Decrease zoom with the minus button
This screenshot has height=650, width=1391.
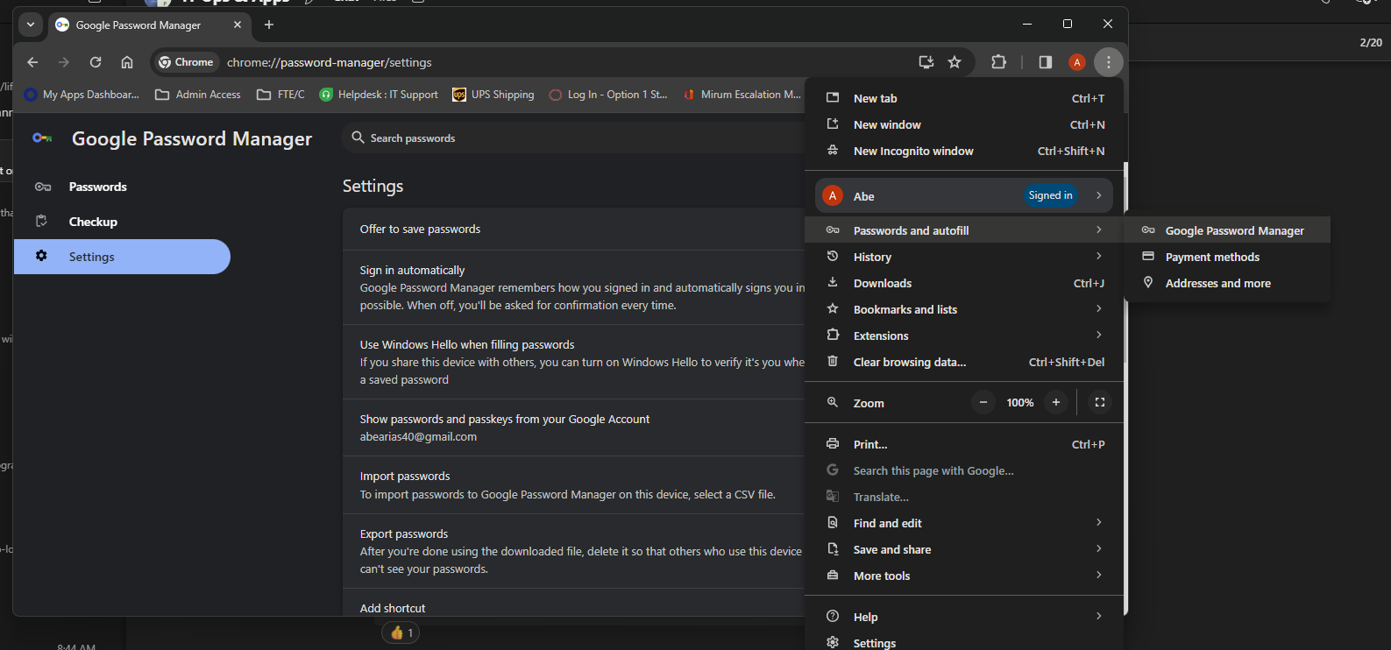point(983,402)
